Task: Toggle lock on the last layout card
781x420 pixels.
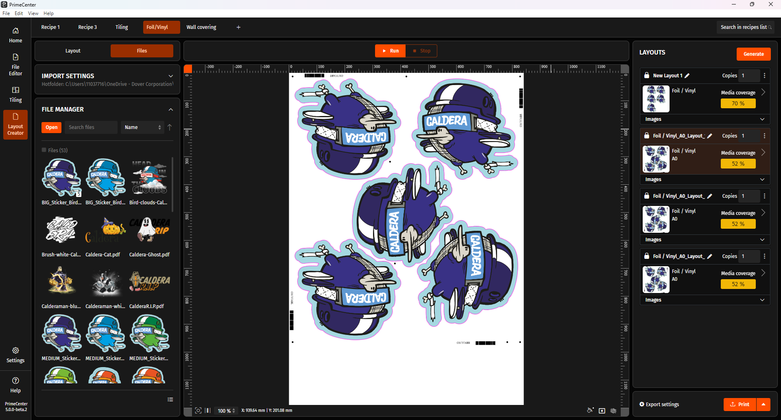Action: (x=647, y=256)
